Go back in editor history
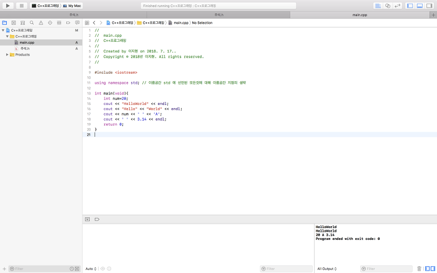 (x=94, y=22)
